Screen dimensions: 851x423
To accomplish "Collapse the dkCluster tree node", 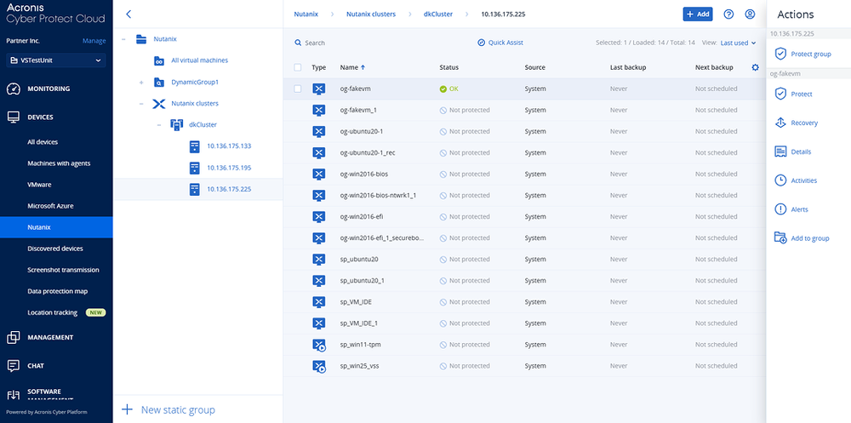I will [159, 124].
